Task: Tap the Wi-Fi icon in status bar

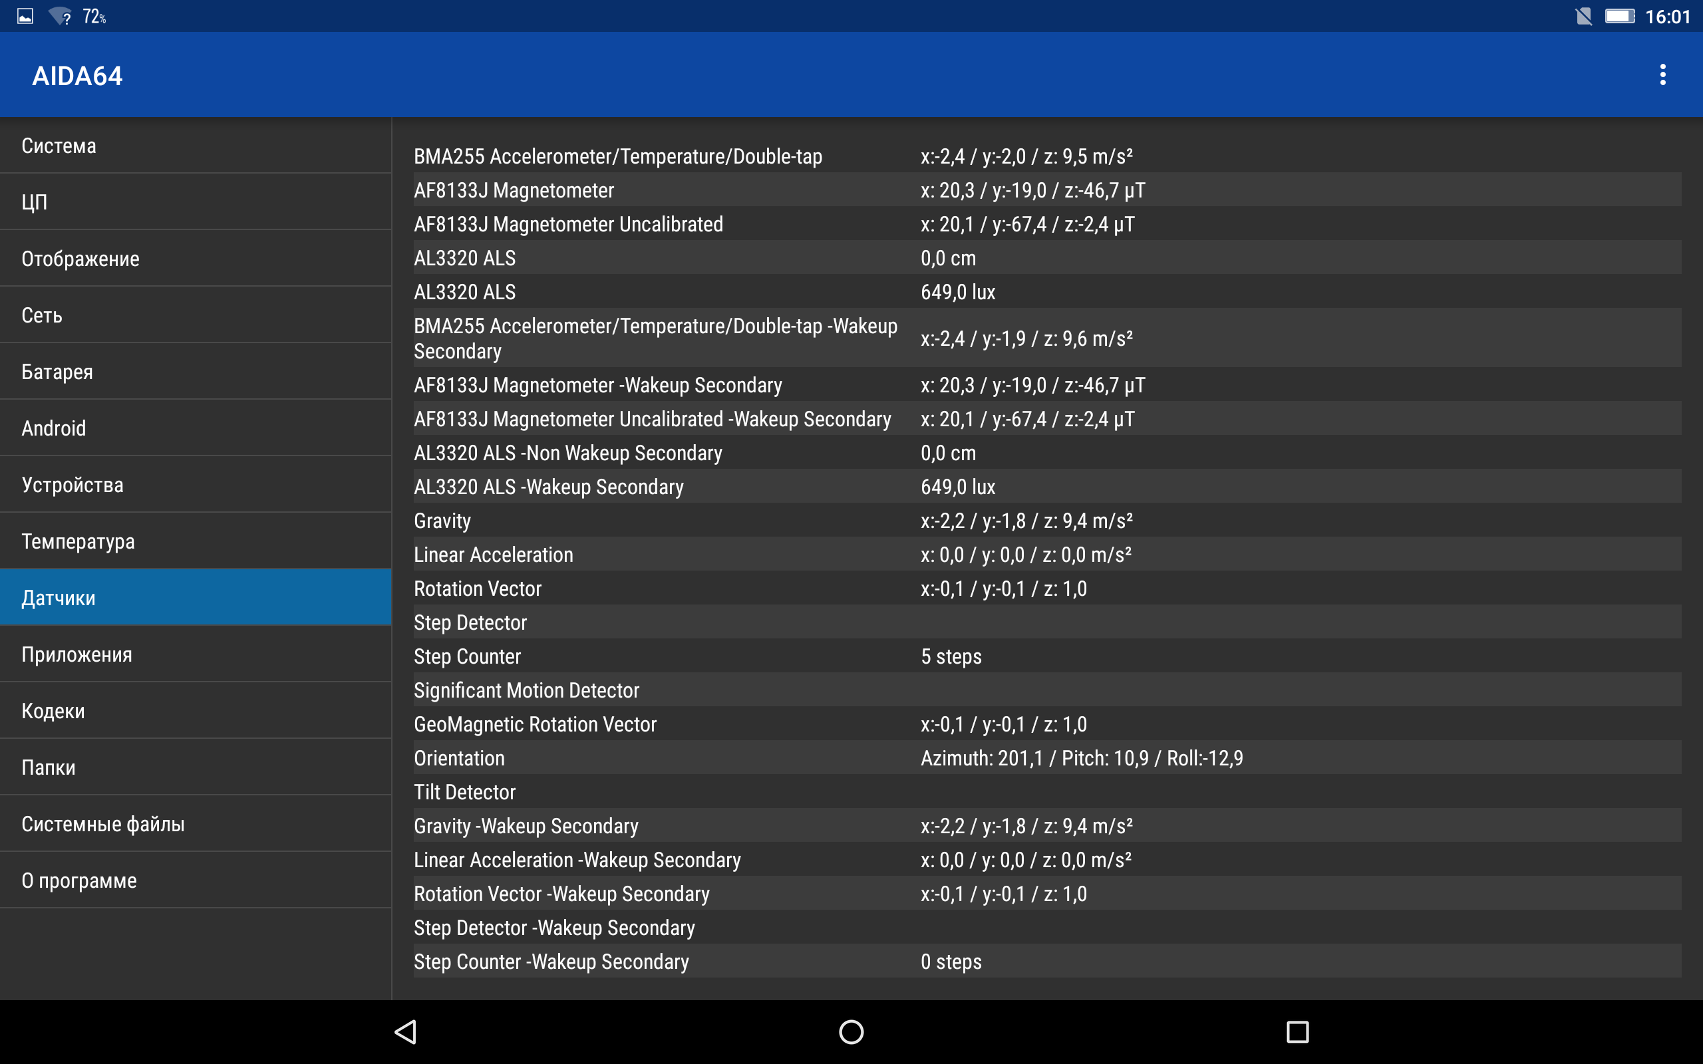Action: coord(61,16)
